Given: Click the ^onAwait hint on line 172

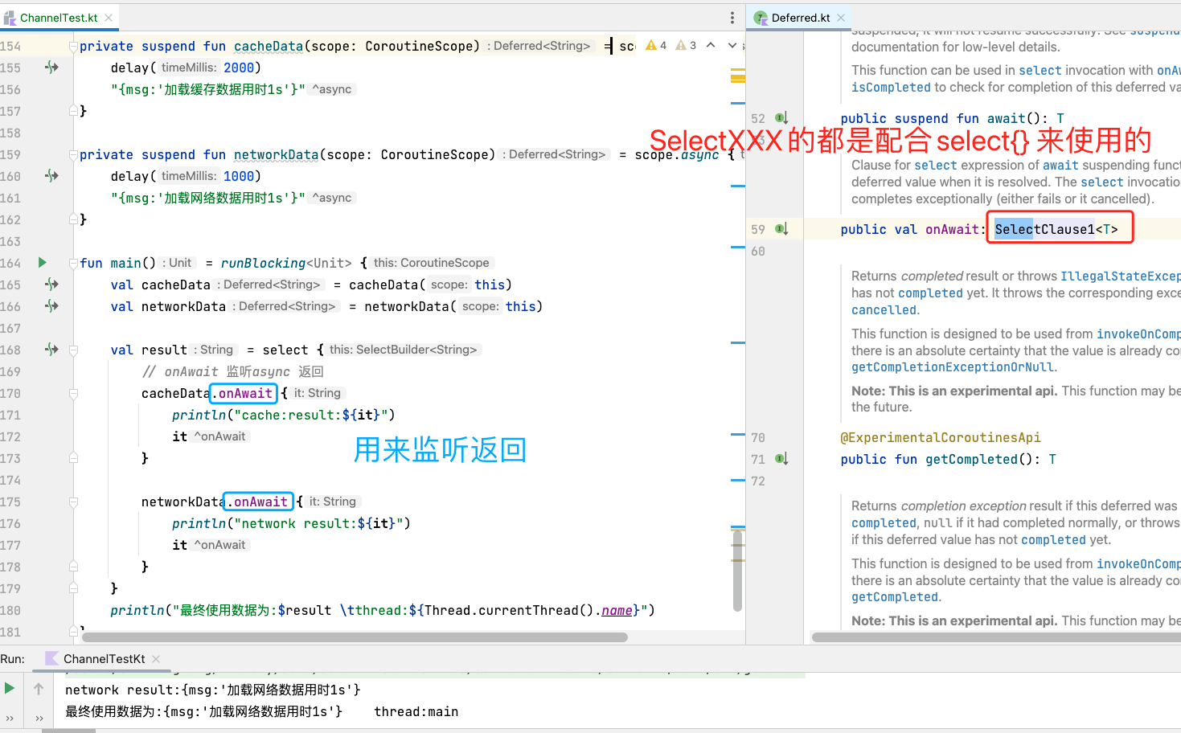Looking at the screenshot, I should coord(220,436).
